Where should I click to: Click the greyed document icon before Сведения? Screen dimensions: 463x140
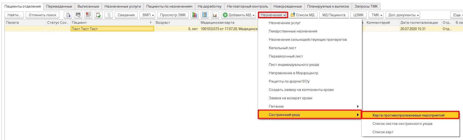pyautogui.click(x=109, y=15)
